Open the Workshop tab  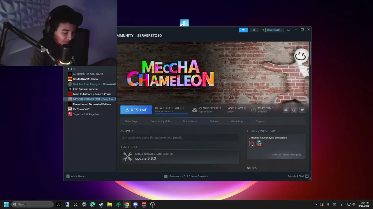coord(237,121)
